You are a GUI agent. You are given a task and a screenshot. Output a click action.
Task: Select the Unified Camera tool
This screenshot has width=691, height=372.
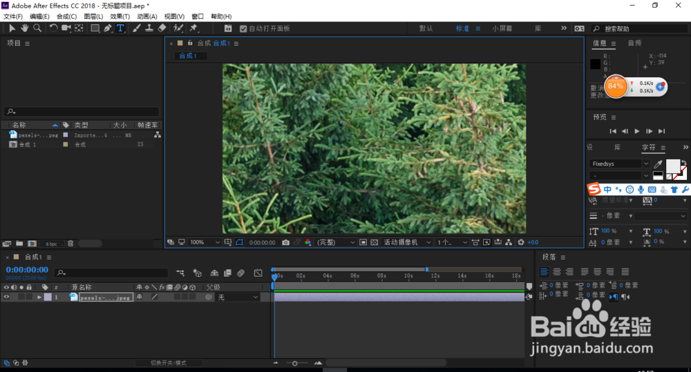66,28
